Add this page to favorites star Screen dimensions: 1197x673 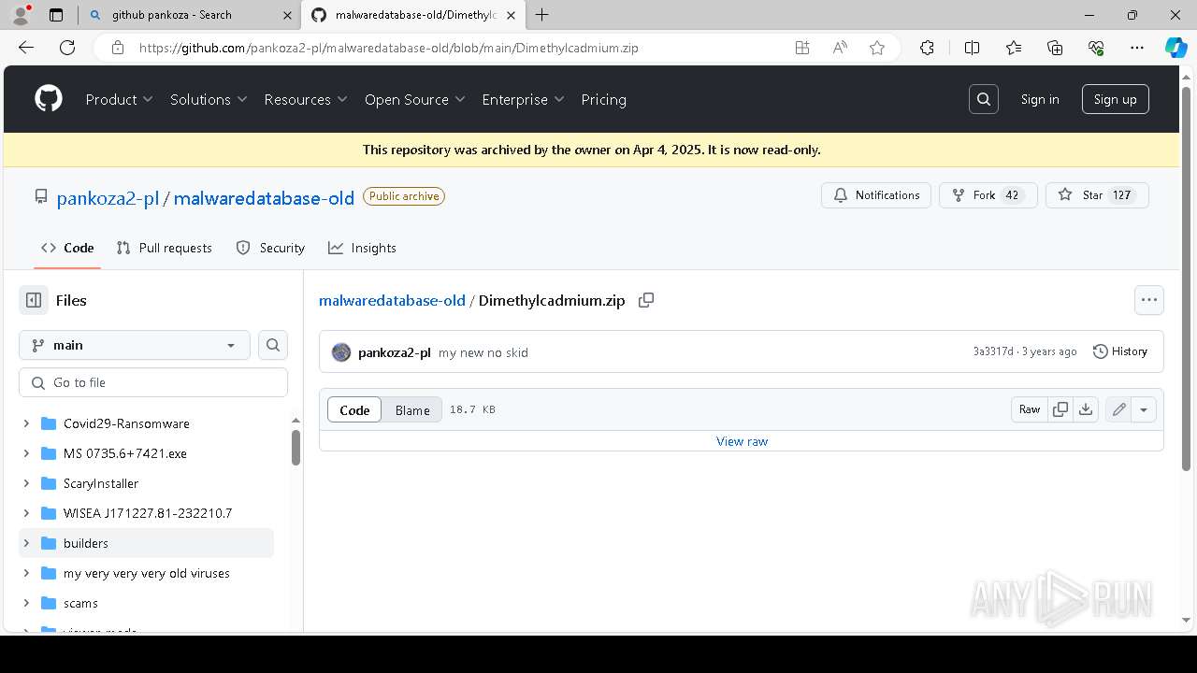pyautogui.click(x=877, y=48)
